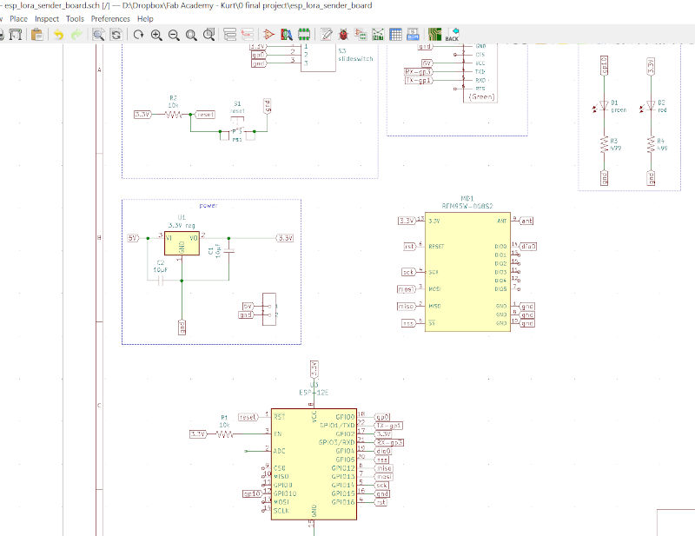This screenshot has width=695, height=536.
Task: Click the 'sck' label on RFM95W
Action: point(407,272)
